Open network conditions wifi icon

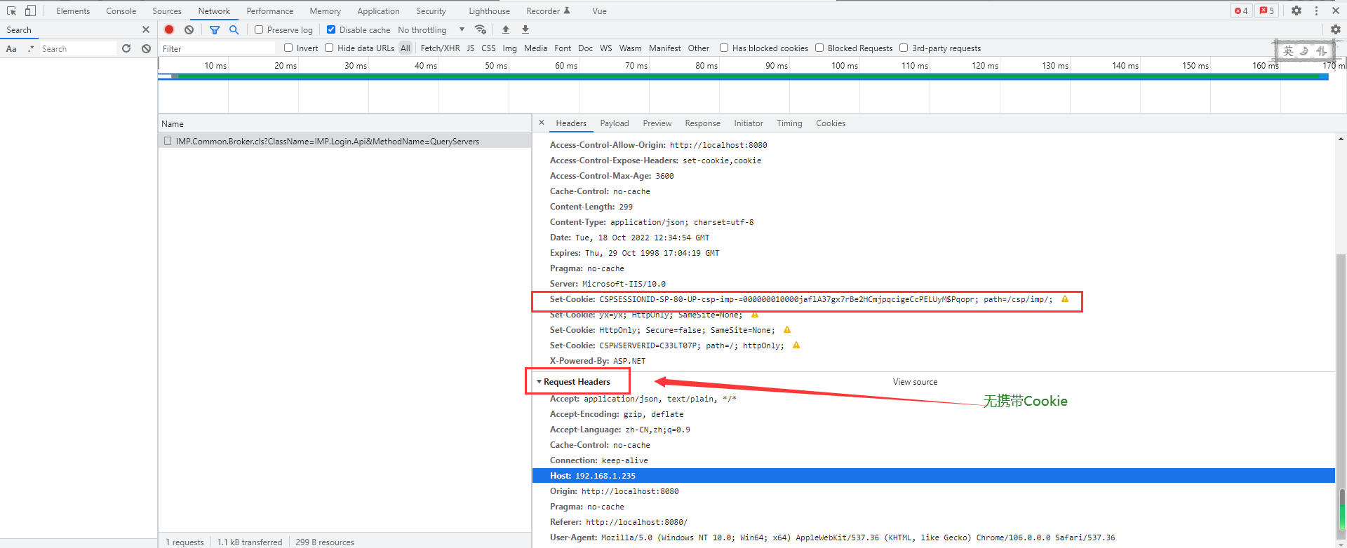[481, 29]
